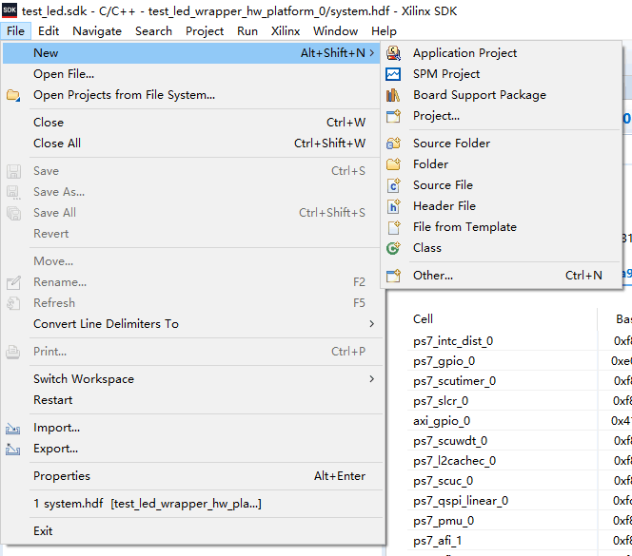632x556 pixels.
Task: Click the Header File h icon
Action: (393, 206)
